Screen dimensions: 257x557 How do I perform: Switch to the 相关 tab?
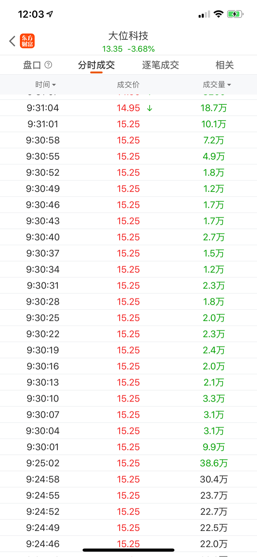tap(225, 65)
